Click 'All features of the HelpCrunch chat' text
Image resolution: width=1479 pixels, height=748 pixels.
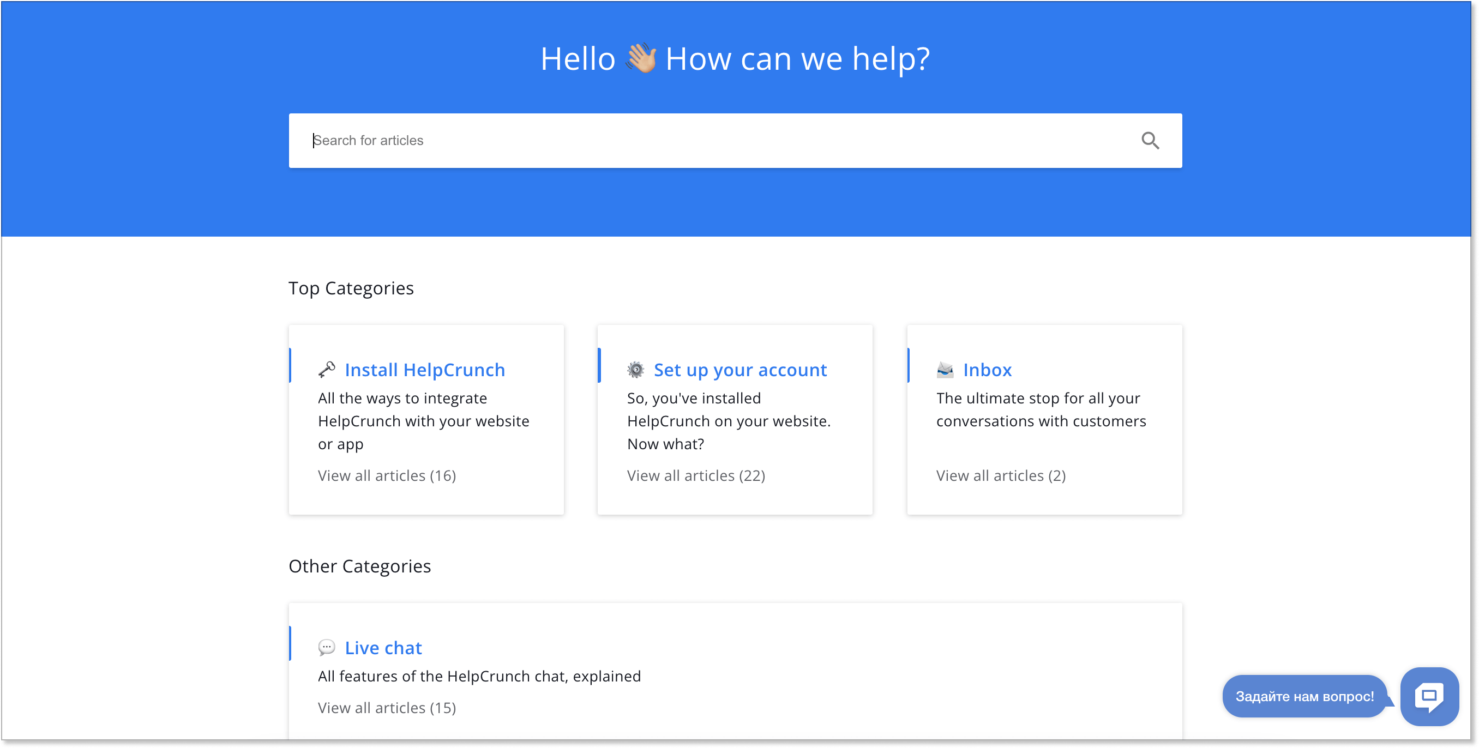[x=479, y=676]
